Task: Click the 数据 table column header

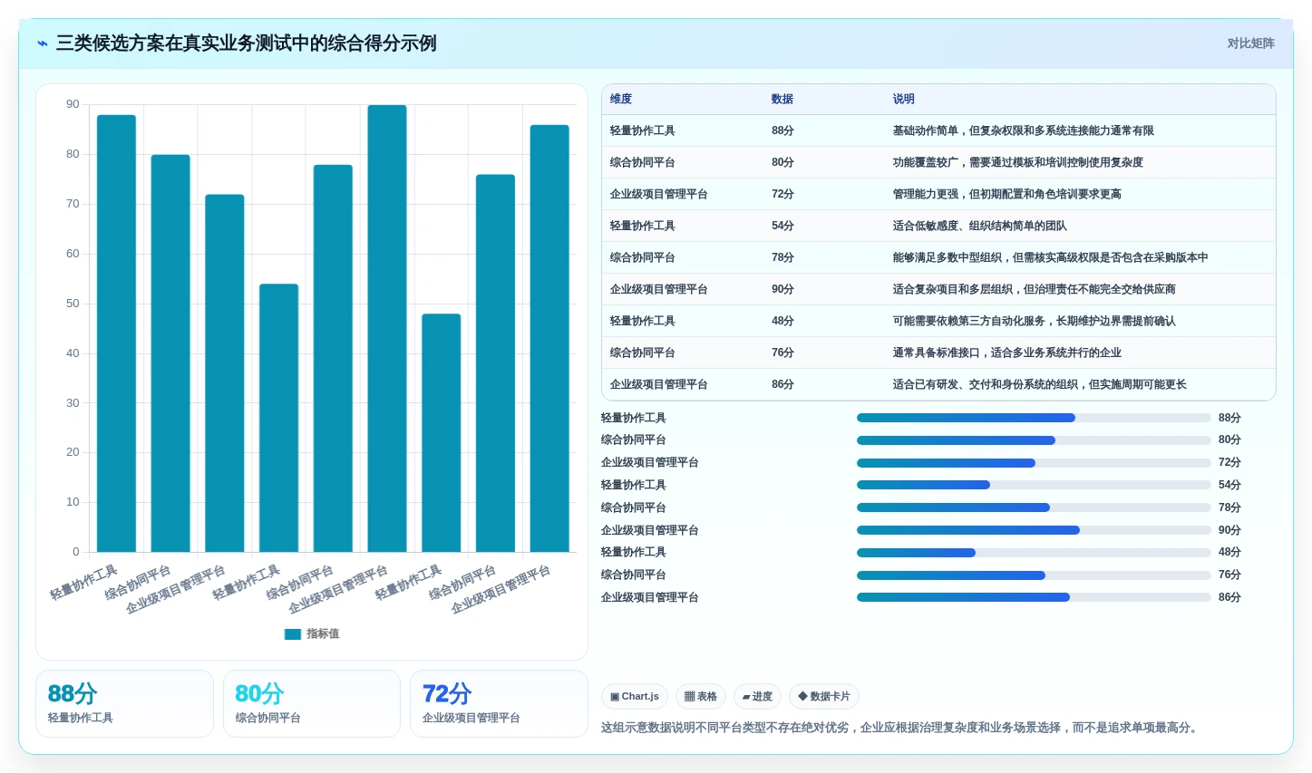Action: click(782, 100)
